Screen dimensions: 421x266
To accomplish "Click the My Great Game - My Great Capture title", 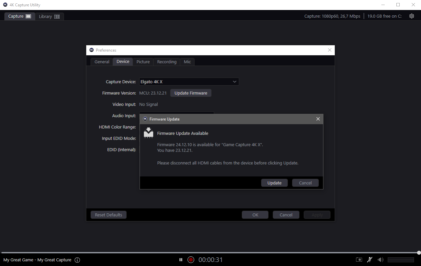I will (x=37, y=260).
